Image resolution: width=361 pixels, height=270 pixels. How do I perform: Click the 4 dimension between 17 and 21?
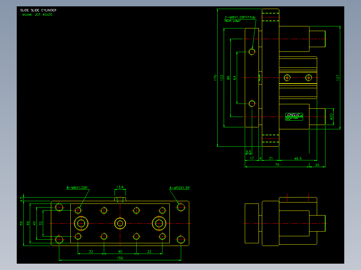pos(261,158)
